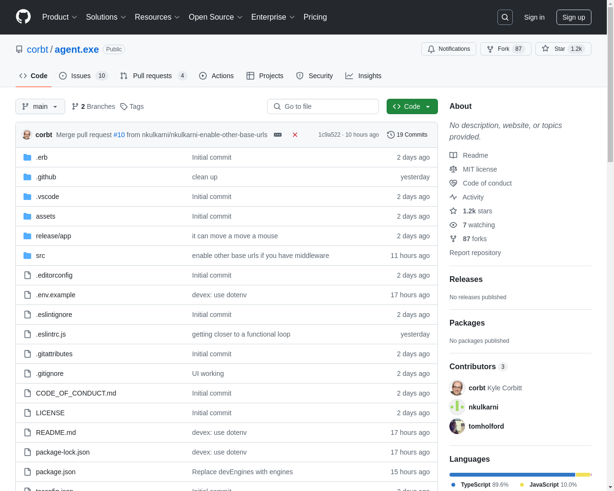
Task: Open the Resources dropdown menu
Action: (157, 17)
